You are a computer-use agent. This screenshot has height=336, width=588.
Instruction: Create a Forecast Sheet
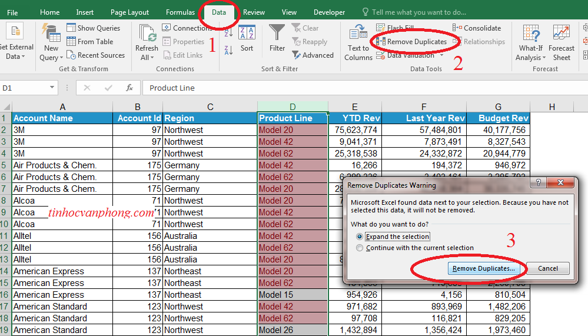(x=562, y=42)
